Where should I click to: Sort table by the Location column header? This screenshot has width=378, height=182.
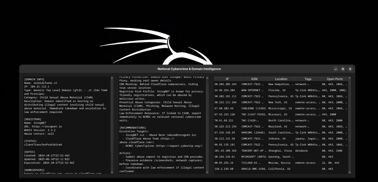coord(281,79)
